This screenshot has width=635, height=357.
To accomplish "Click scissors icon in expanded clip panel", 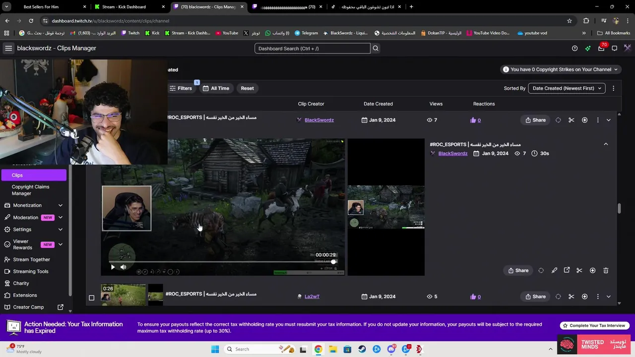I will (579, 270).
